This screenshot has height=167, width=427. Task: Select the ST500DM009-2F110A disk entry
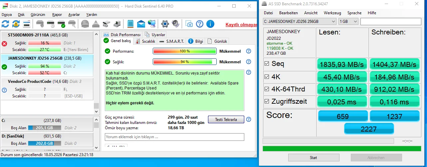(x=46, y=42)
